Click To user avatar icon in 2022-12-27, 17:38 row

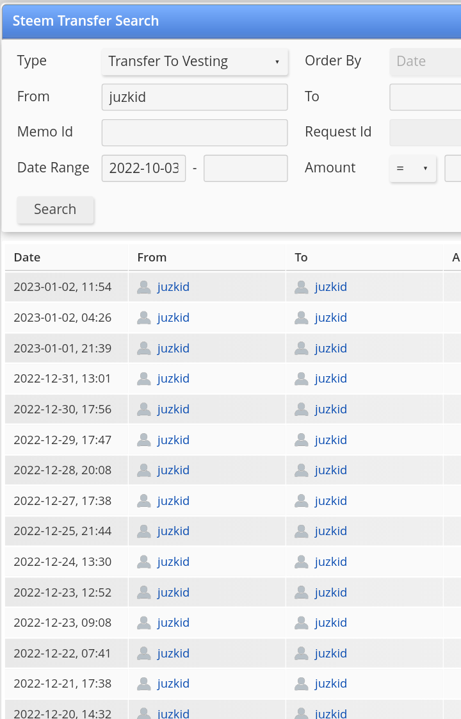302,501
